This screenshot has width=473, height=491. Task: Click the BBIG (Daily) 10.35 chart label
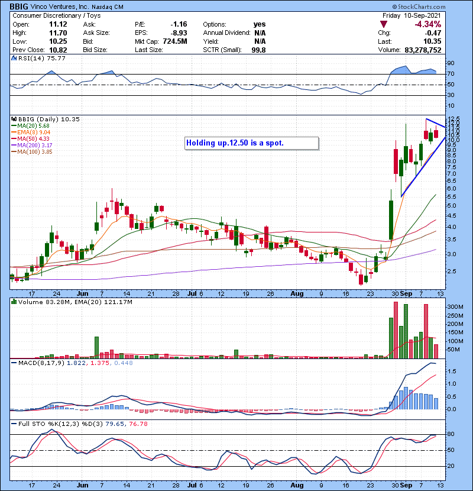(x=49, y=119)
